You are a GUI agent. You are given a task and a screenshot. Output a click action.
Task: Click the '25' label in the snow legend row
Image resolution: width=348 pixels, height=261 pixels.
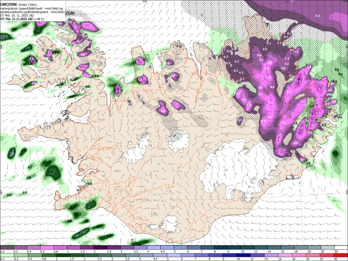tap(323, 251)
